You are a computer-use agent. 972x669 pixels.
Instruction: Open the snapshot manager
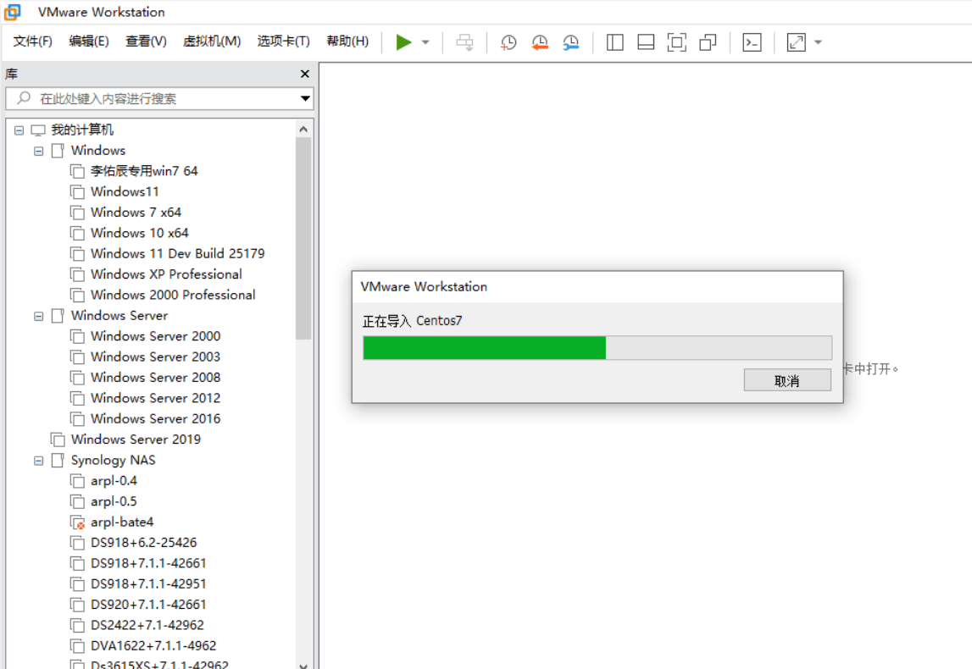[571, 41]
